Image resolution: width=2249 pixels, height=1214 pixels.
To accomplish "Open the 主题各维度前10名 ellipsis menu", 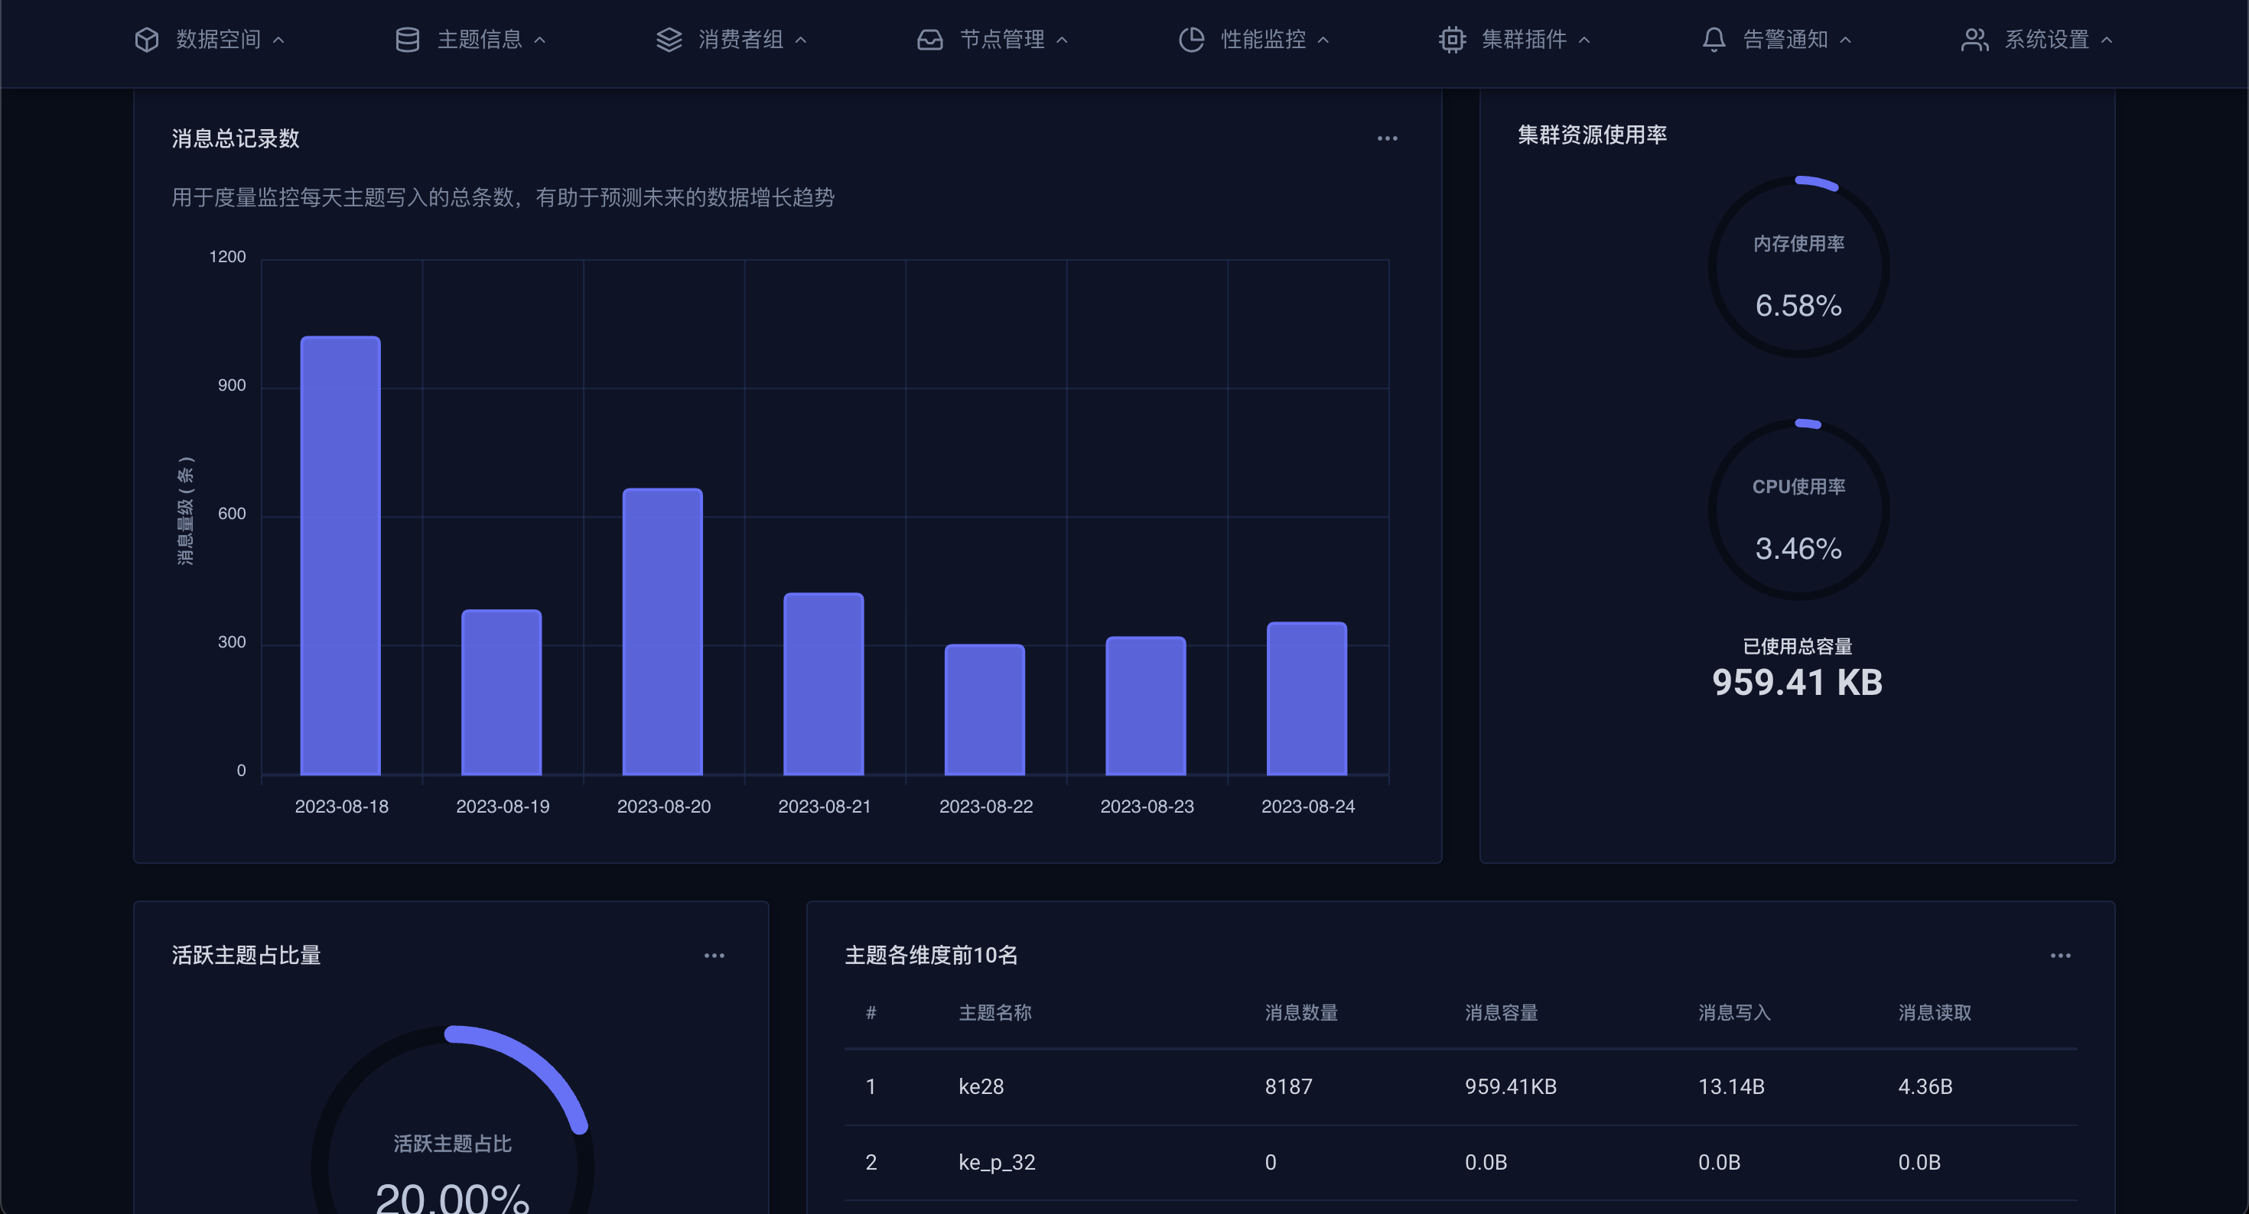I will [2060, 956].
